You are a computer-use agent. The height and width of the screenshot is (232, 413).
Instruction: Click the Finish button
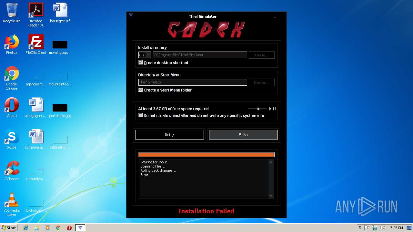tap(243, 135)
